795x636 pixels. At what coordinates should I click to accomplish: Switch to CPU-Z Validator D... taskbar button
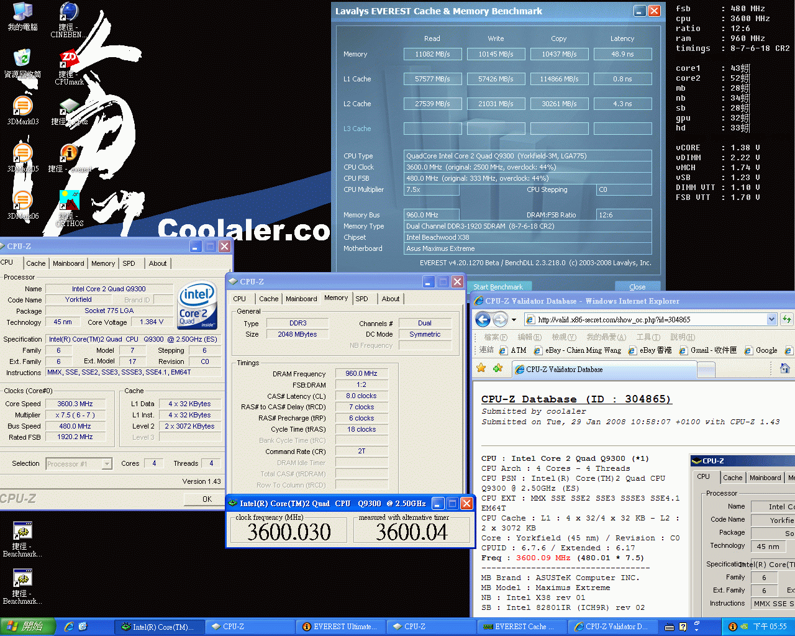tap(613, 627)
